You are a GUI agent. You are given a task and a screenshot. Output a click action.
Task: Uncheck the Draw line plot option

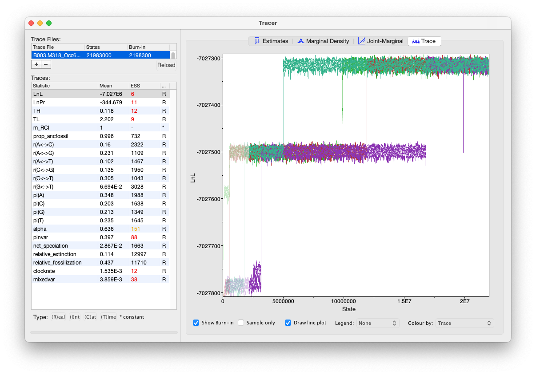click(288, 323)
